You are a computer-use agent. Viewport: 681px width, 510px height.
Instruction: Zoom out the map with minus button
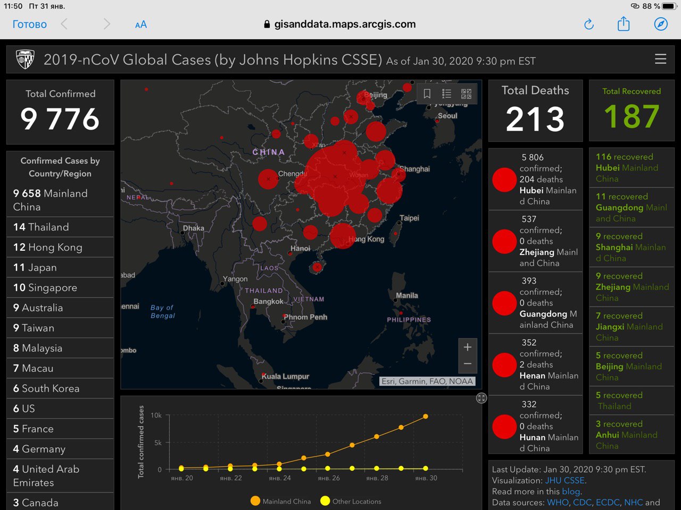point(468,364)
